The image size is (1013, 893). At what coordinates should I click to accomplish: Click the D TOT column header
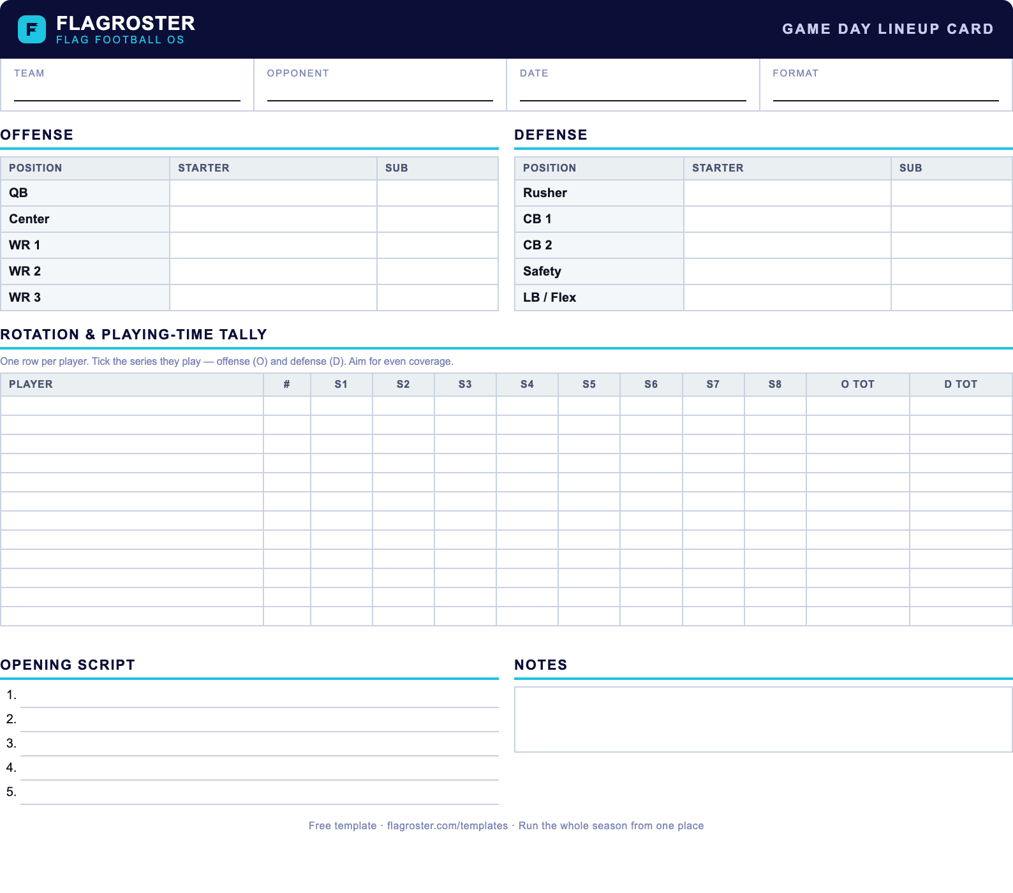pyautogui.click(x=961, y=384)
